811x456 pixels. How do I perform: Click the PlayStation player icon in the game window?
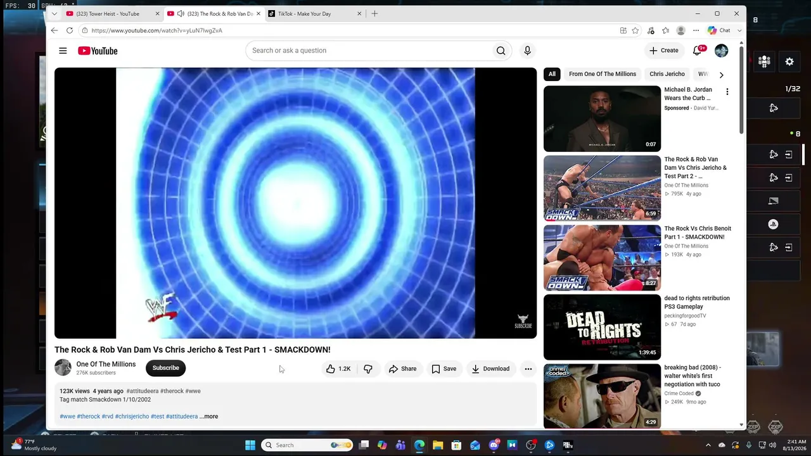(x=773, y=224)
